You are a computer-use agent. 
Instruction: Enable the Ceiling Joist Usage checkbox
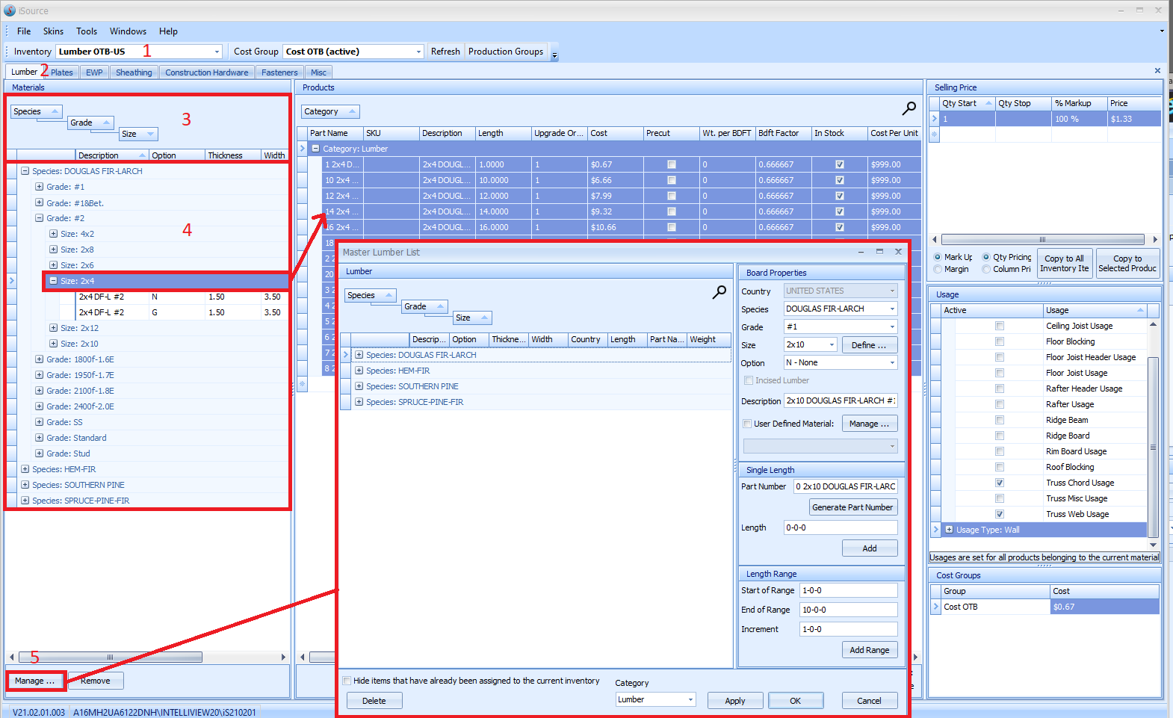pos(1000,326)
